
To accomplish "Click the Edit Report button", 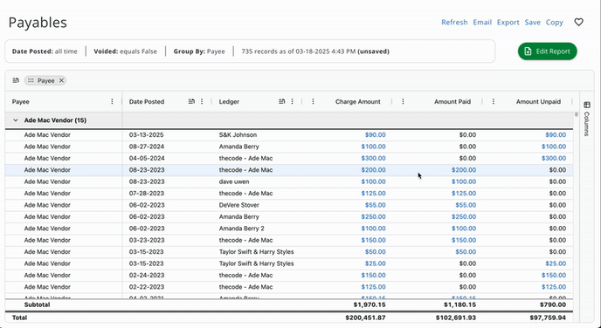I will (548, 51).
